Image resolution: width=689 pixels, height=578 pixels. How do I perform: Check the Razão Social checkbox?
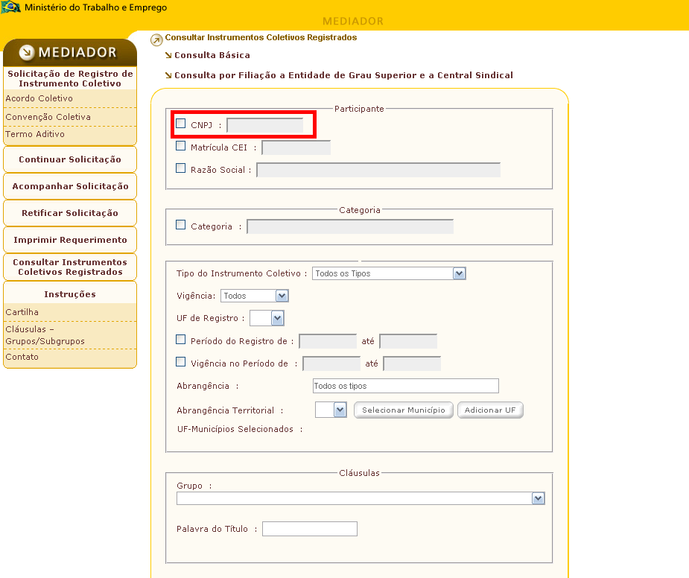181,168
